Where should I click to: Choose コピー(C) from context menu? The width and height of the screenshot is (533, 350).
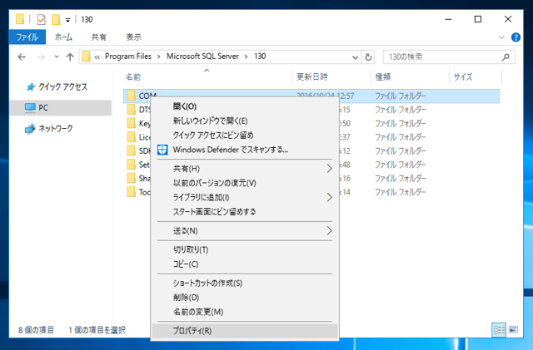(x=245, y=264)
